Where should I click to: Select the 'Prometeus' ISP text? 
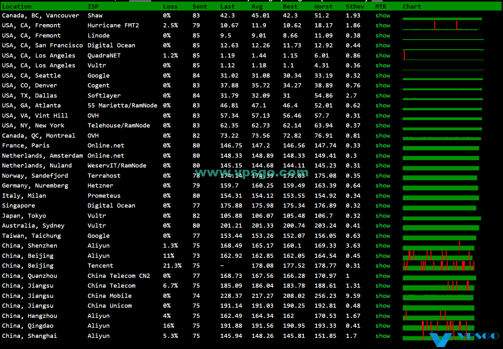[104, 196]
